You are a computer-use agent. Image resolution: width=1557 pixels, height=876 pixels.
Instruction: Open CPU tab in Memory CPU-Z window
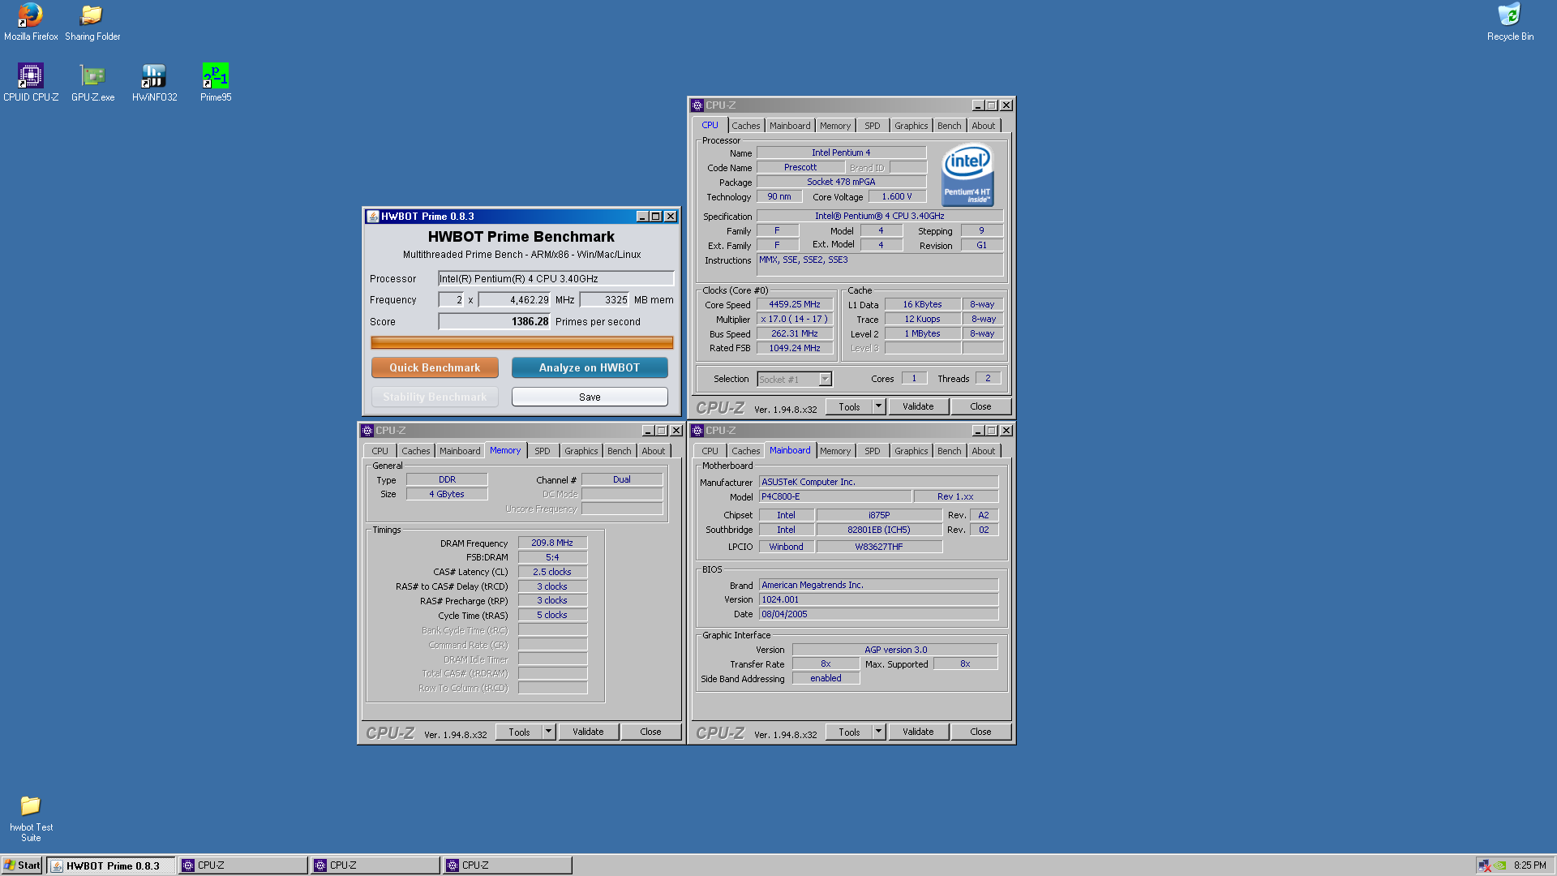380,451
